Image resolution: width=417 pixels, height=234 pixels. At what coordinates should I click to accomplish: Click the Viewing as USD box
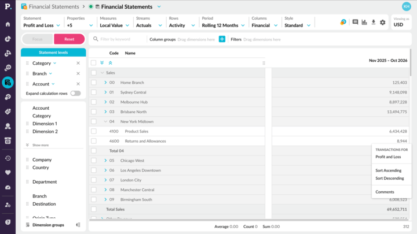point(401,23)
